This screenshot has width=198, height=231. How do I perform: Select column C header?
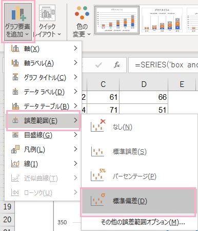(103, 84)
